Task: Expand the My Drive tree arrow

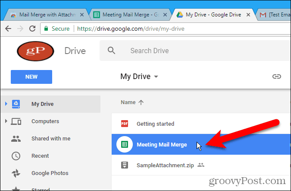Action: click(x=6, y=104)
